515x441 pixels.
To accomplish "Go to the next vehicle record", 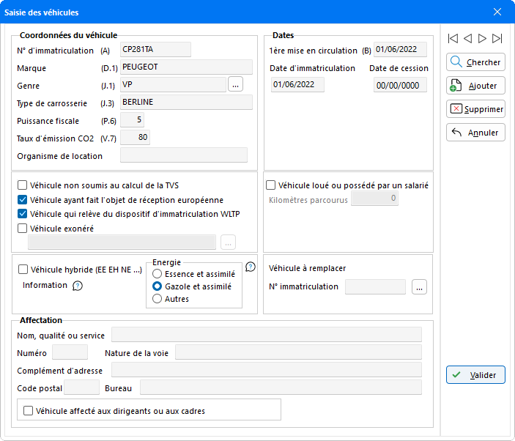I will tap(482, 38).
